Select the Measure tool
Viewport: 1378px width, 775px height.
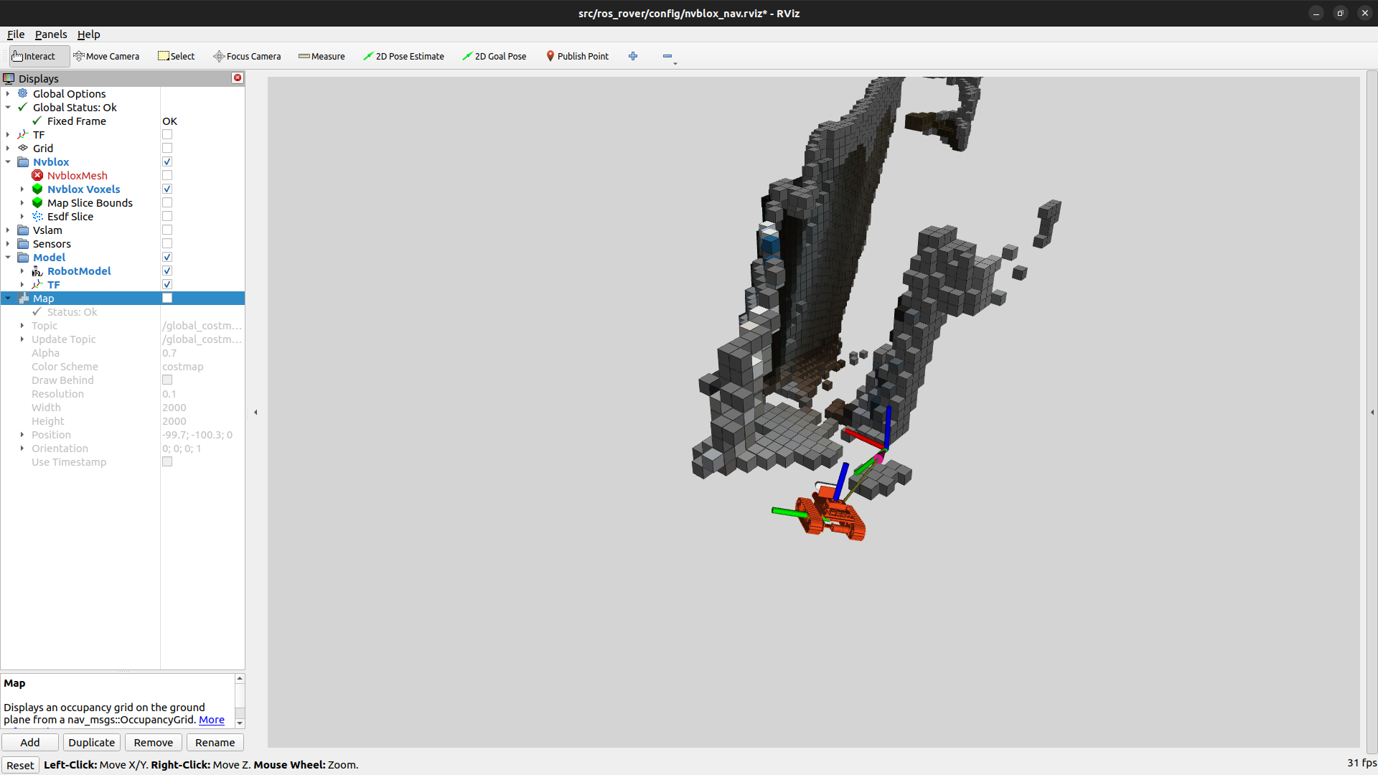point(322,56)
